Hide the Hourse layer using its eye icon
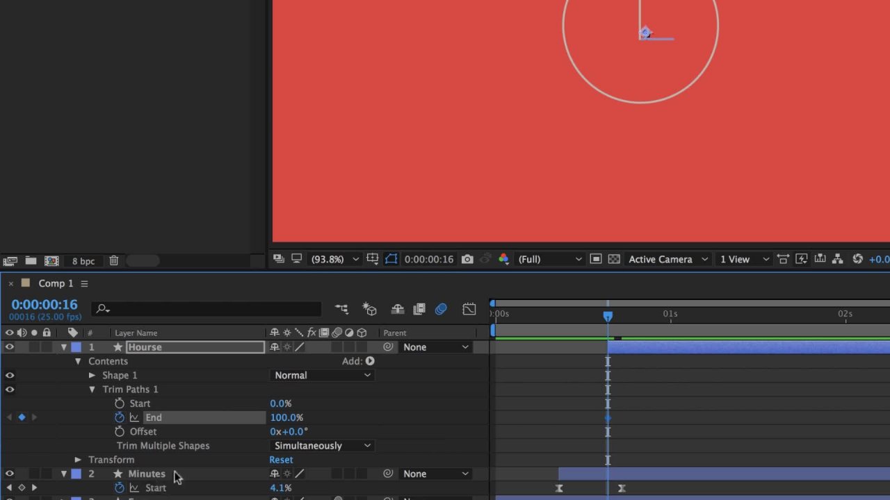This screenshot has height=500, width=890. click(x=10, y=347)
